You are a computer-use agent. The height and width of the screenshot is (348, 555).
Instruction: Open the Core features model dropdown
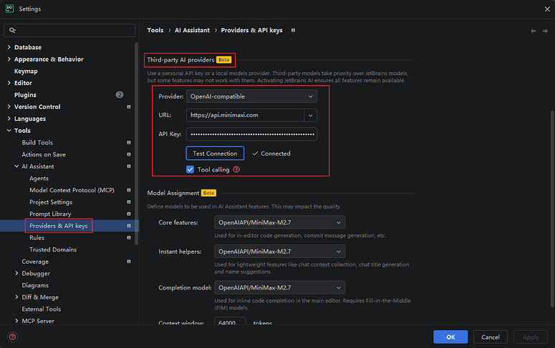tap(279, 222)
